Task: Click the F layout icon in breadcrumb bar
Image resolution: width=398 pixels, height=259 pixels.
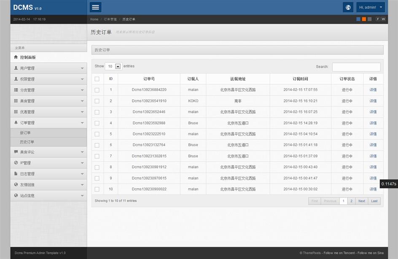Action: click(x=378, y=19)
